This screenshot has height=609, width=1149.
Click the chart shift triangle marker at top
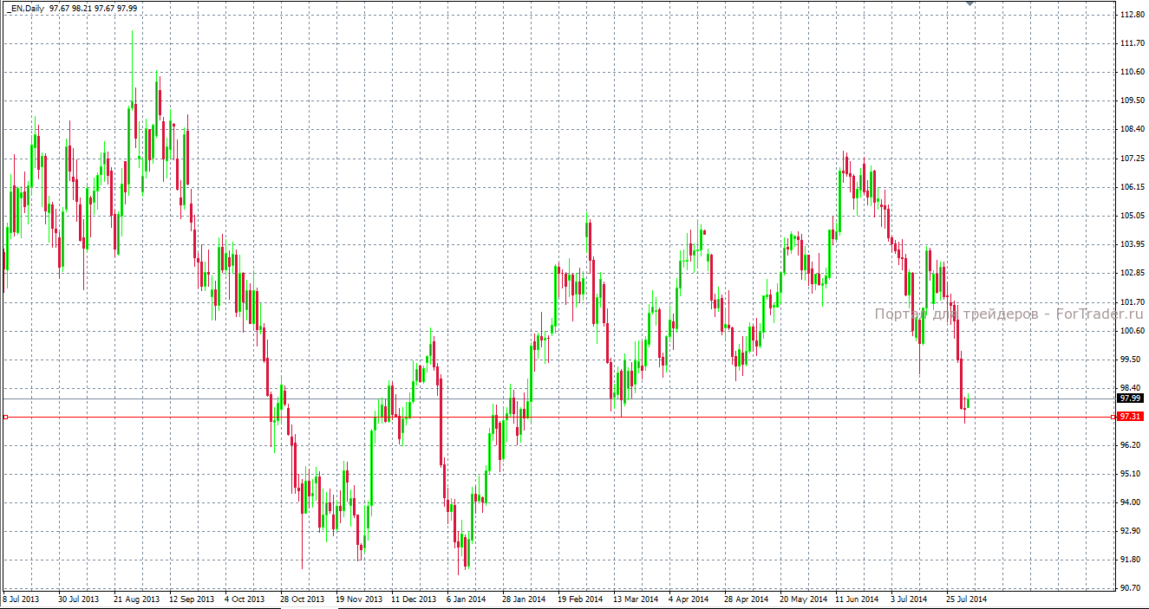(x=969, y=4)
